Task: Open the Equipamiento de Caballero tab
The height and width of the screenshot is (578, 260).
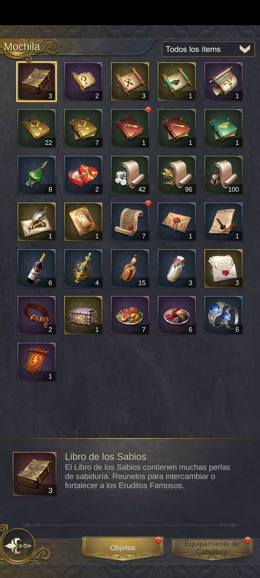Action: click(x=212, y=548)
